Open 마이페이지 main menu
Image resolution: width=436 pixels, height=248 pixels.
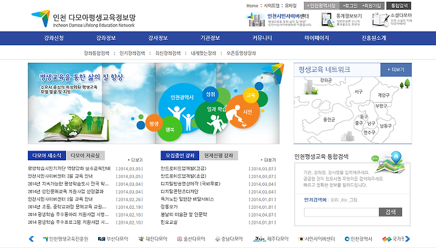317,38
